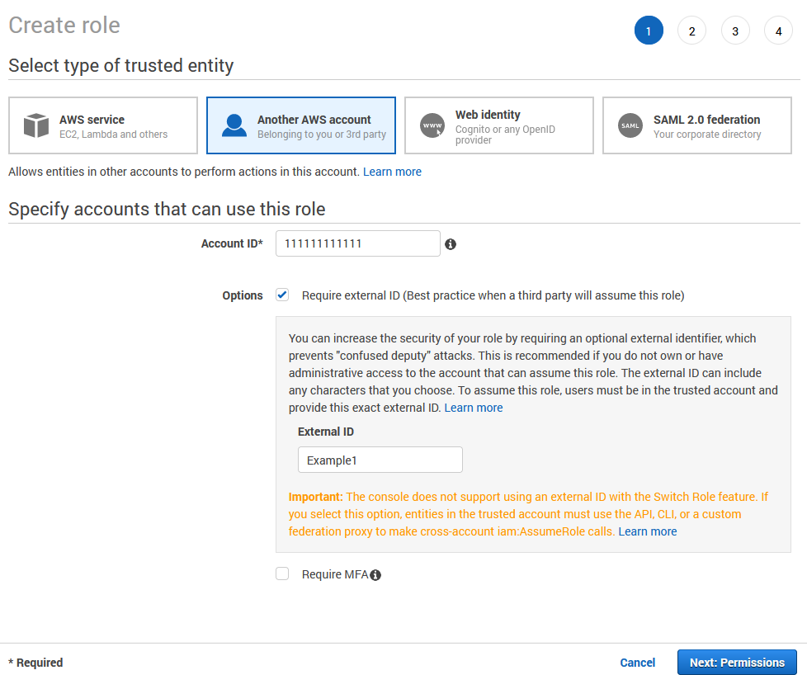Click the Another AWS account person icon
This screenshot has width=807, height=675.
coord(234,125)
